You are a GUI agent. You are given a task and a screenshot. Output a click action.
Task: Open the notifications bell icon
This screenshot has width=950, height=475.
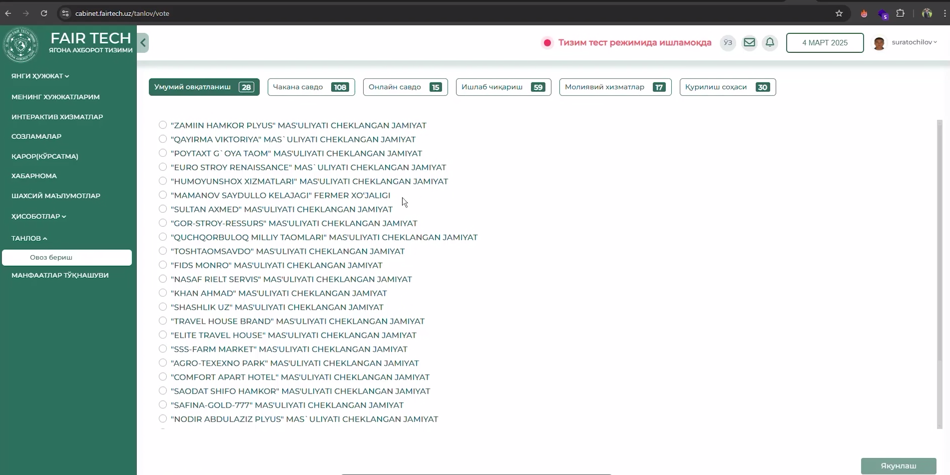(770, 43)
